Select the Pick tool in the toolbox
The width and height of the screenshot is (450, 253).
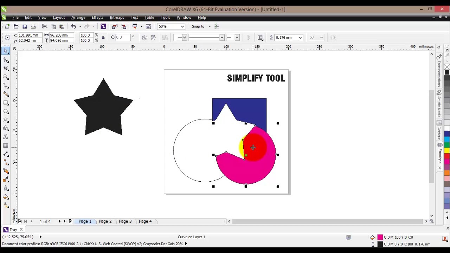point(6,51)
